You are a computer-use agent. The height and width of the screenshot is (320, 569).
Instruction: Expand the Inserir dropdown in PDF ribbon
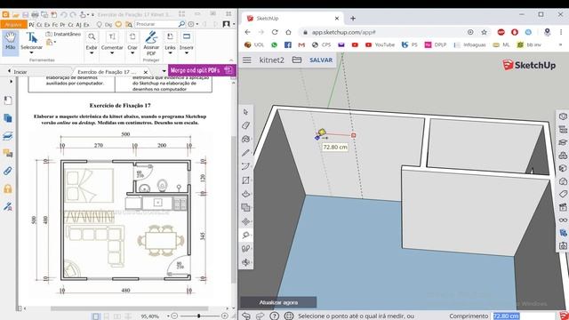[186, 53]
